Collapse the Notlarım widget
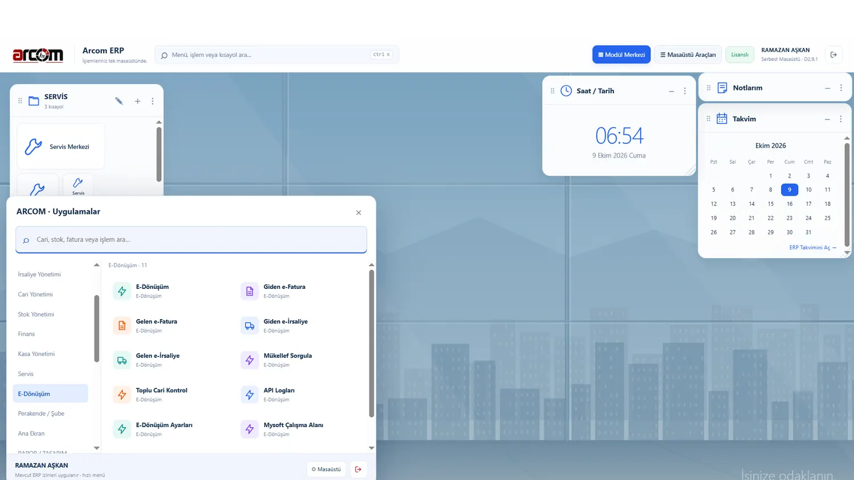 [x=827, y=88]
